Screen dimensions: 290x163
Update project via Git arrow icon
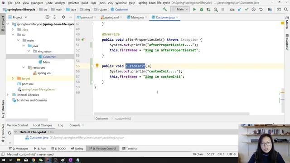tap(239, 10)
